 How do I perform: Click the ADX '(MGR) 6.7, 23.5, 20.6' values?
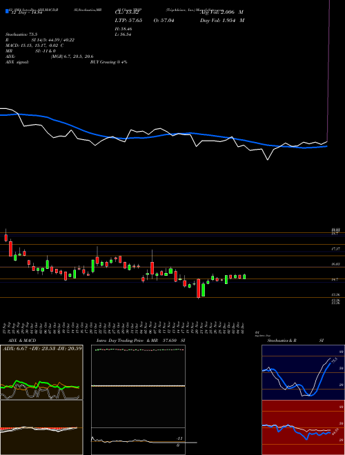[72, 57]
